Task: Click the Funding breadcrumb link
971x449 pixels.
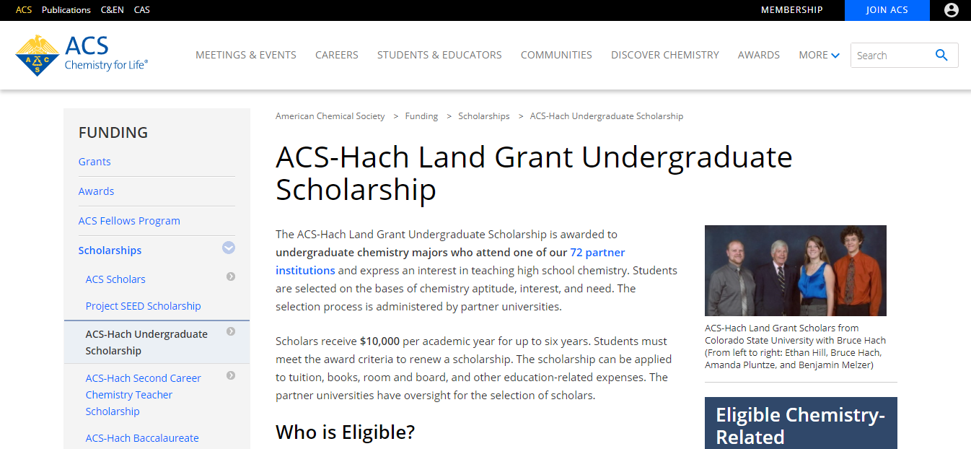Action: (421, 116)
